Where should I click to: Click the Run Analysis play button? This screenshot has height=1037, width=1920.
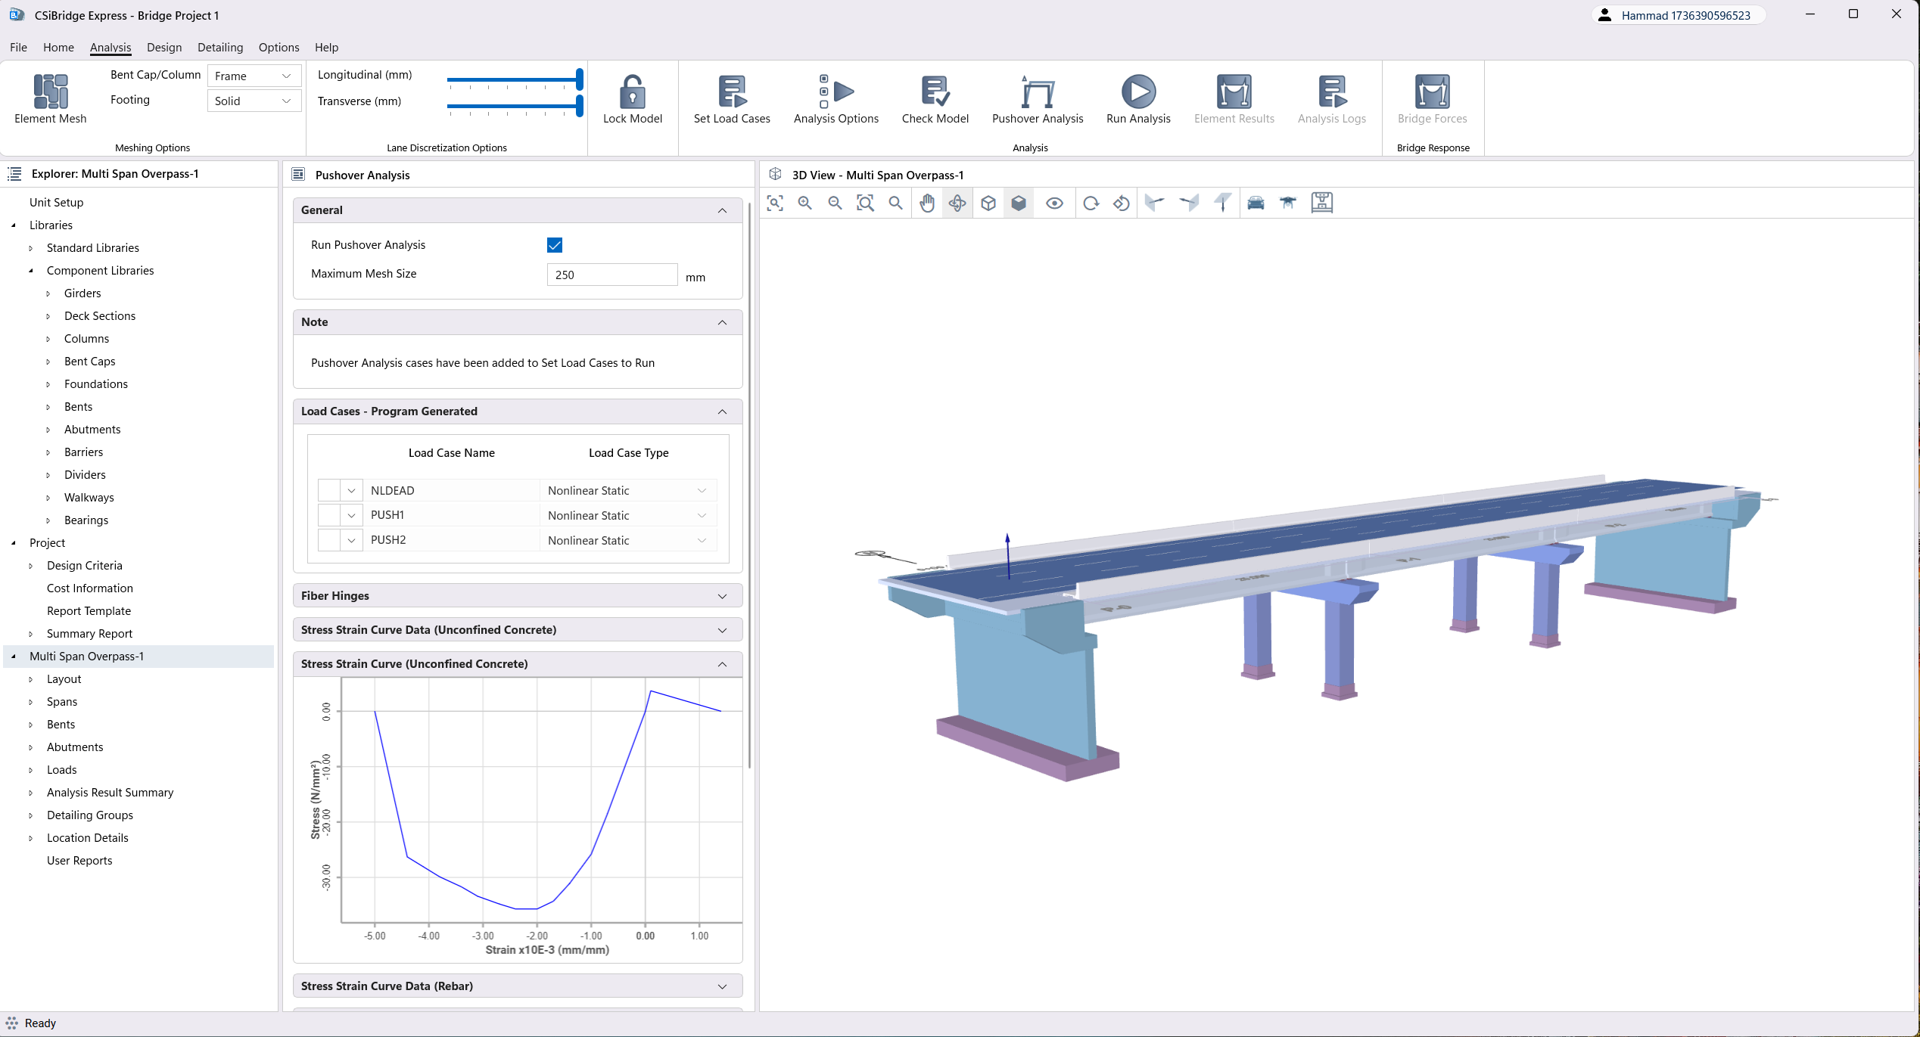click(1137, 92)
